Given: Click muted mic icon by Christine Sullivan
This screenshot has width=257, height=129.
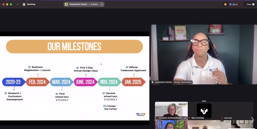Looking at the screenshot, I should (x=157, y=118).
